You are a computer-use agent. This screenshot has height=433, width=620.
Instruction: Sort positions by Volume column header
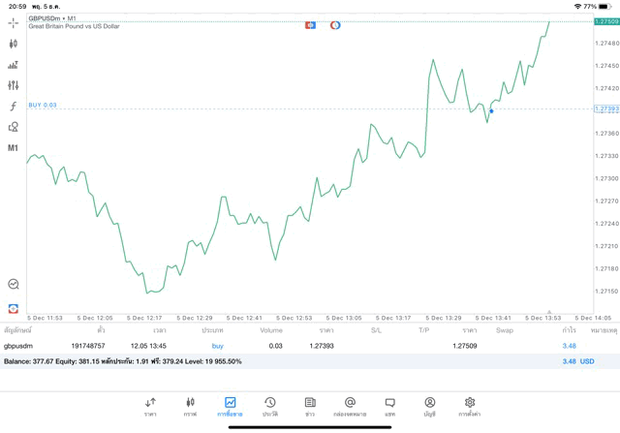(x=271, y=330)
